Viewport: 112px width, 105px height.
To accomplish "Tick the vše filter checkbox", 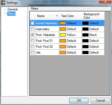I will pyautogui.click(x=32, y=53).
